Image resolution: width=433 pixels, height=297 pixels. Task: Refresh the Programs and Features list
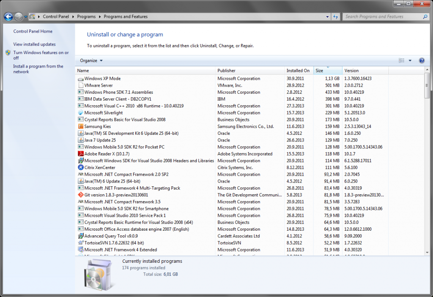[336, 17]
